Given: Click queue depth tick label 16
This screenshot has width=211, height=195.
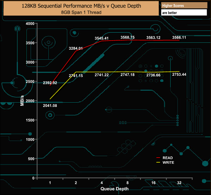Looking at the screenshot, I should coord(153,183).
